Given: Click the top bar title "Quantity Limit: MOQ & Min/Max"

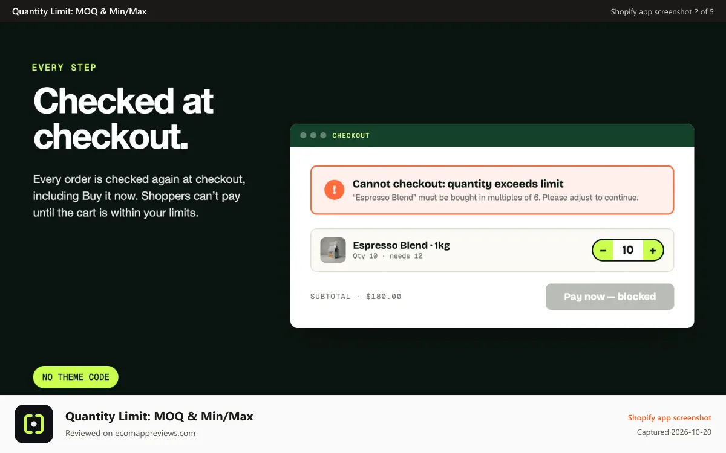Looking at the screenshot, I should tap(79, 11).
